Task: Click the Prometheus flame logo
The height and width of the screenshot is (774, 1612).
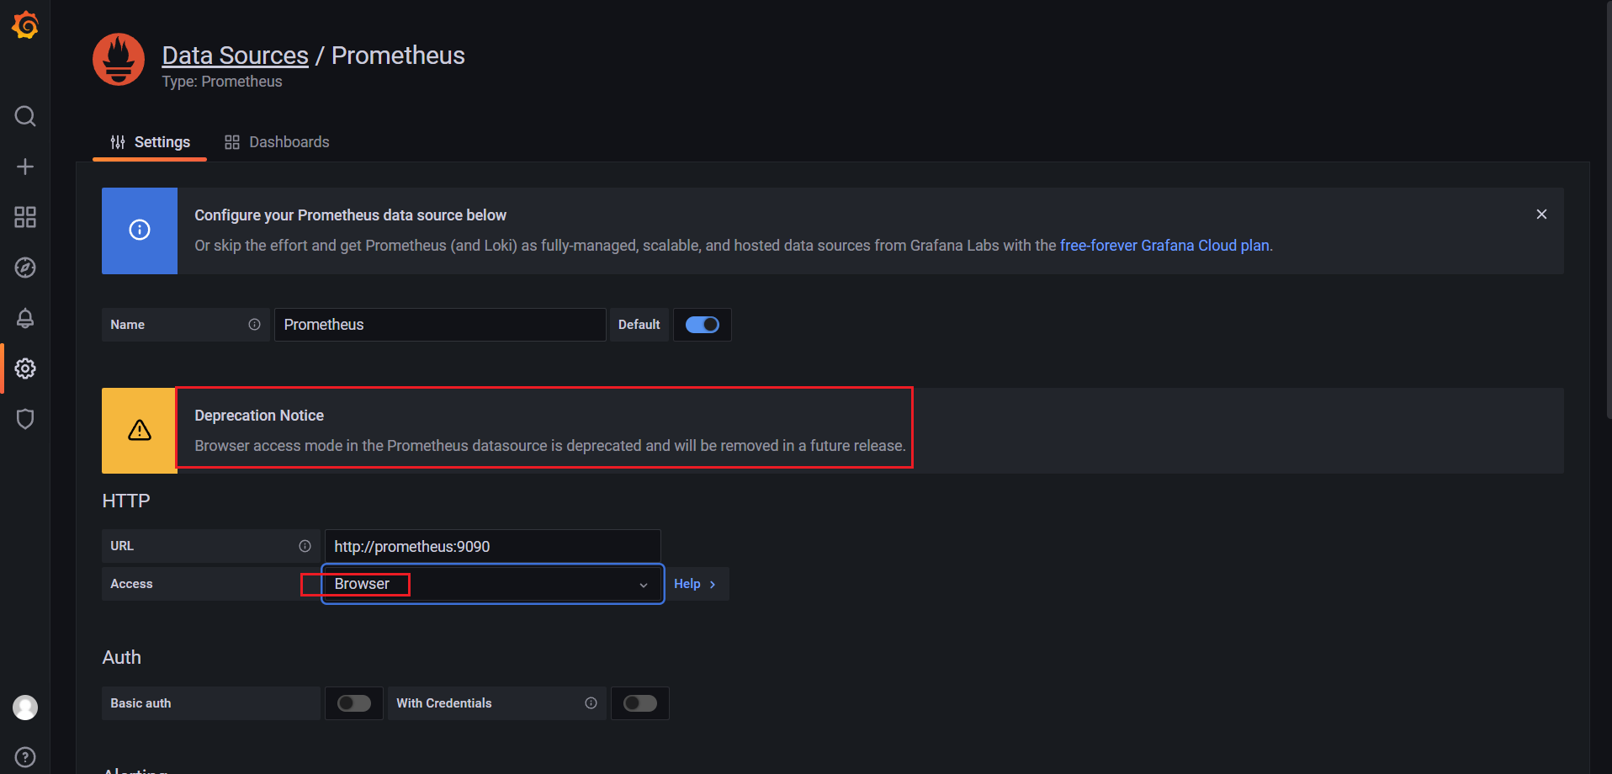Action: pyautogui.click(x=119, y=60)
